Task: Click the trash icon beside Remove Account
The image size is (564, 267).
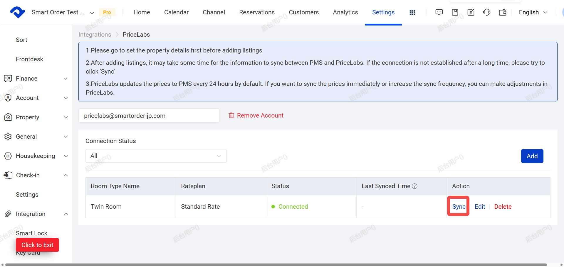Action: 231,115
